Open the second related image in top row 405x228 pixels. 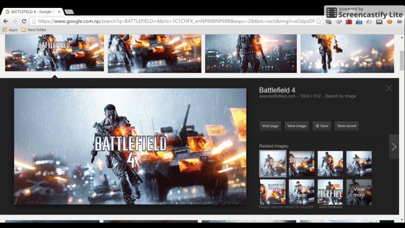pos(302,163)
